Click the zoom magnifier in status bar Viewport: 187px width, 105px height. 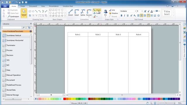tap(151, 103)
